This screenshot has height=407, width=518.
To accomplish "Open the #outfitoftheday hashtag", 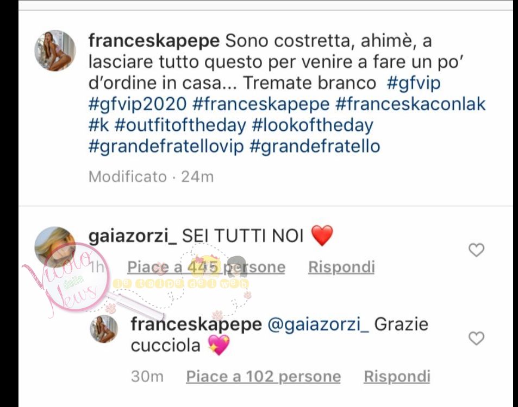I will (x=180, y=125).
